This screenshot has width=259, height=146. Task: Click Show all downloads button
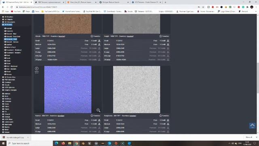[249, 137]
